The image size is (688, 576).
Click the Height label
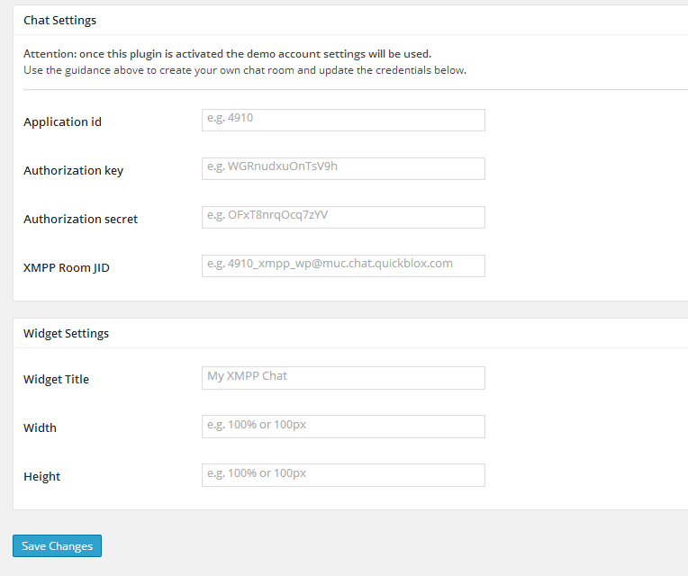click(x=41, y=476)
